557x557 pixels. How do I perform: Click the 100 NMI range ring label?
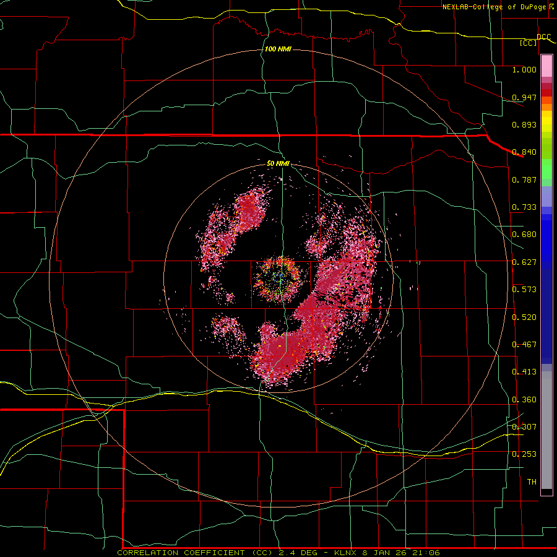[x=278, y=49]
